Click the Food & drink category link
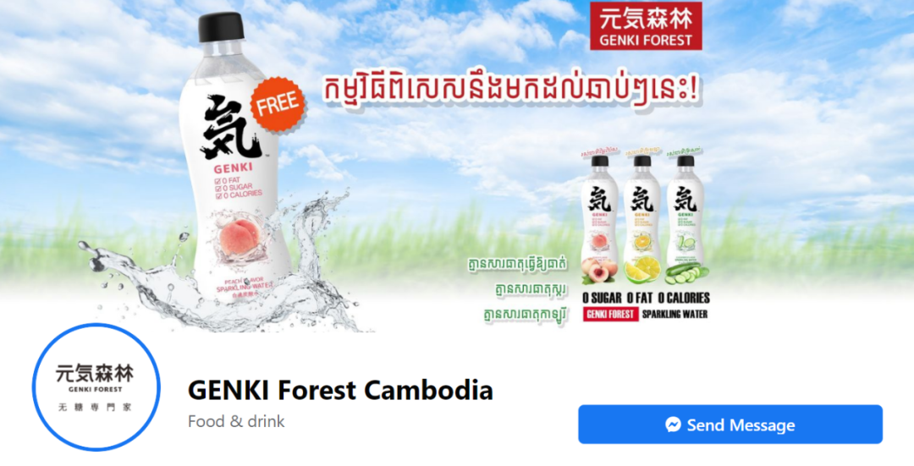 (236, 421)
